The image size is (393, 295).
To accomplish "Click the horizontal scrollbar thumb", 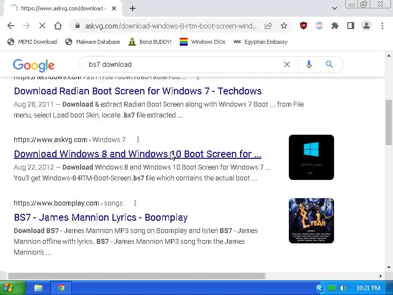I will click(x=137, y=276).
